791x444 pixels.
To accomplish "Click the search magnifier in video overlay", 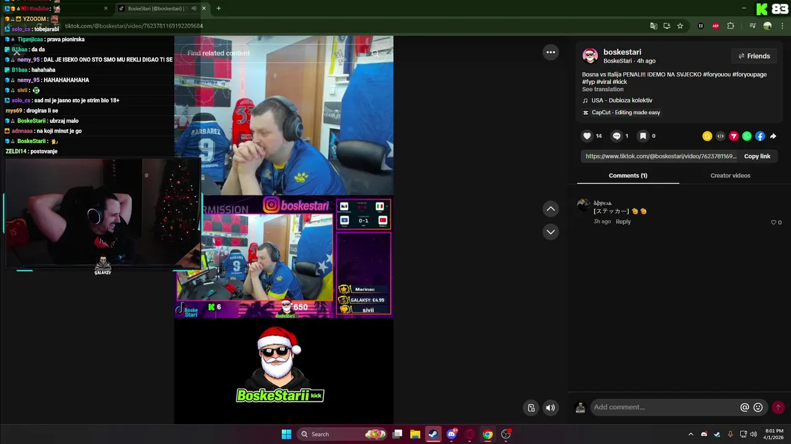I will click(375, 54).
